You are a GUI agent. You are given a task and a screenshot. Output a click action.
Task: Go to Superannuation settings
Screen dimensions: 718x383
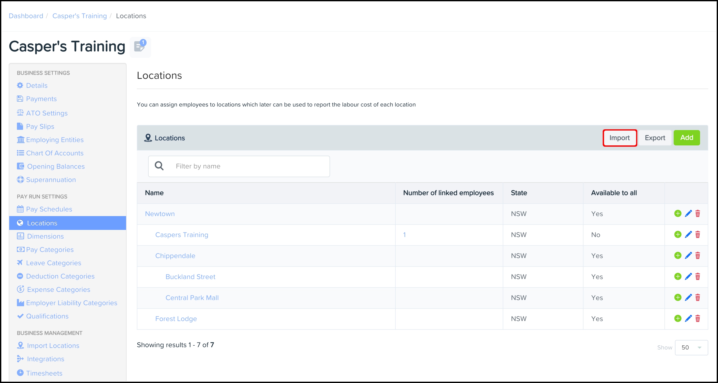[x=51, y=180]
